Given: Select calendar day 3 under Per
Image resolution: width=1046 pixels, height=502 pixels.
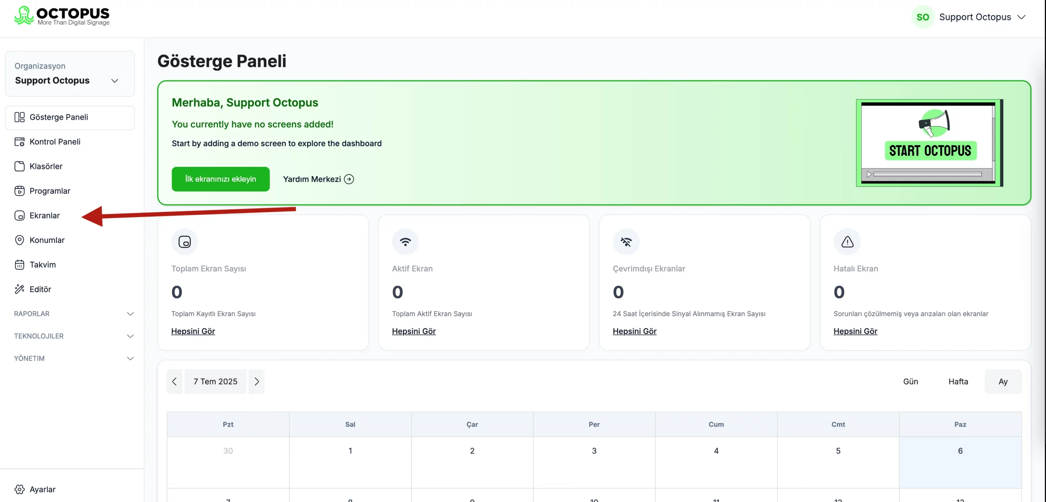Looking at the screenshot, I should pyautogui.click(x=594, y=462).
